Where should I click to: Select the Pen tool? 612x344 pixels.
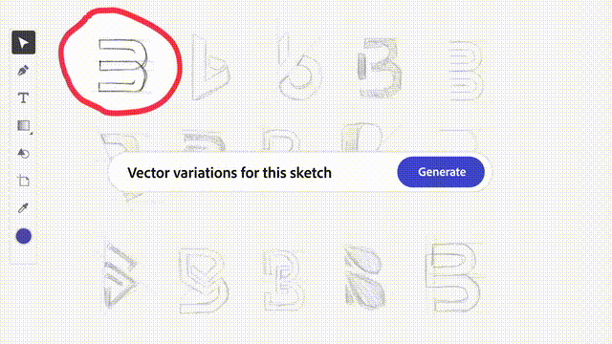click(x=23, y=71)
